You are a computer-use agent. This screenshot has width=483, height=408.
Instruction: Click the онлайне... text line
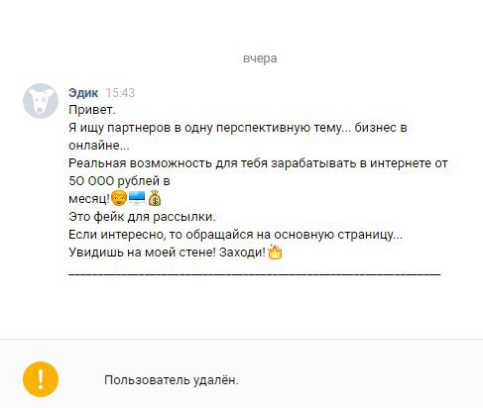click(x=99, y=146)
